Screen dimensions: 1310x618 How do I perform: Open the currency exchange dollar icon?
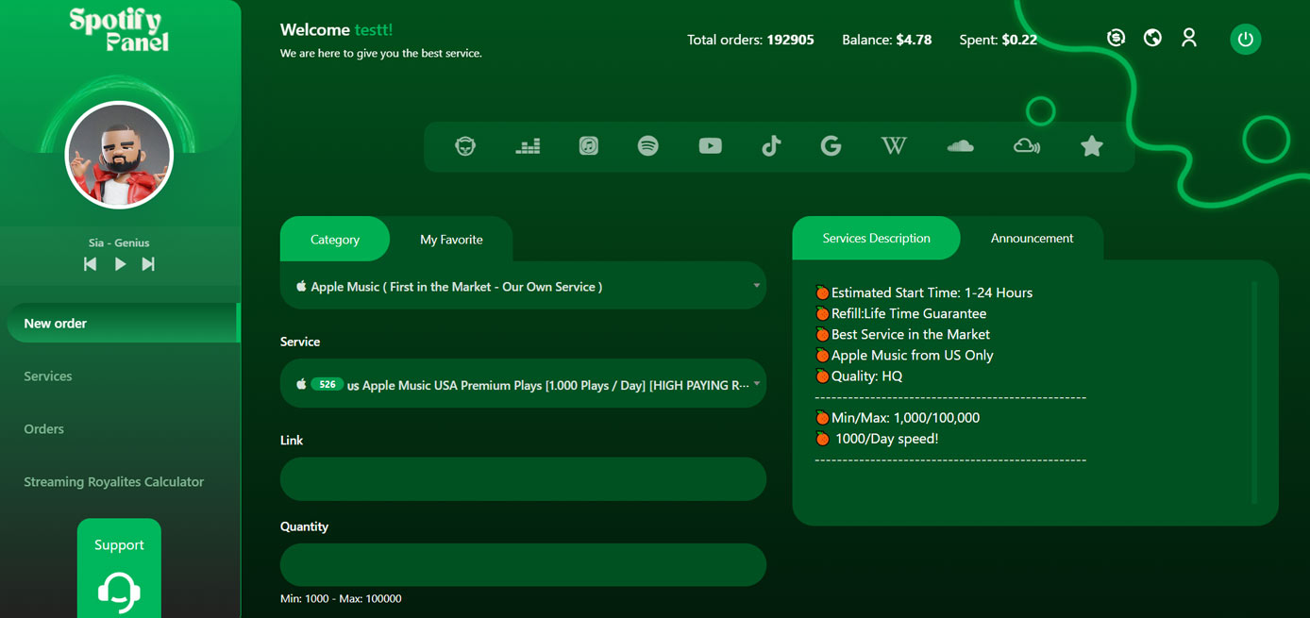(x=1116, y=38)
